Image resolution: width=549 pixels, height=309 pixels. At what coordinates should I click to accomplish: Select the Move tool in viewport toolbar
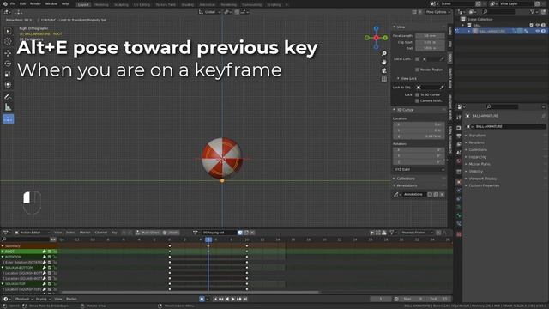8,53
